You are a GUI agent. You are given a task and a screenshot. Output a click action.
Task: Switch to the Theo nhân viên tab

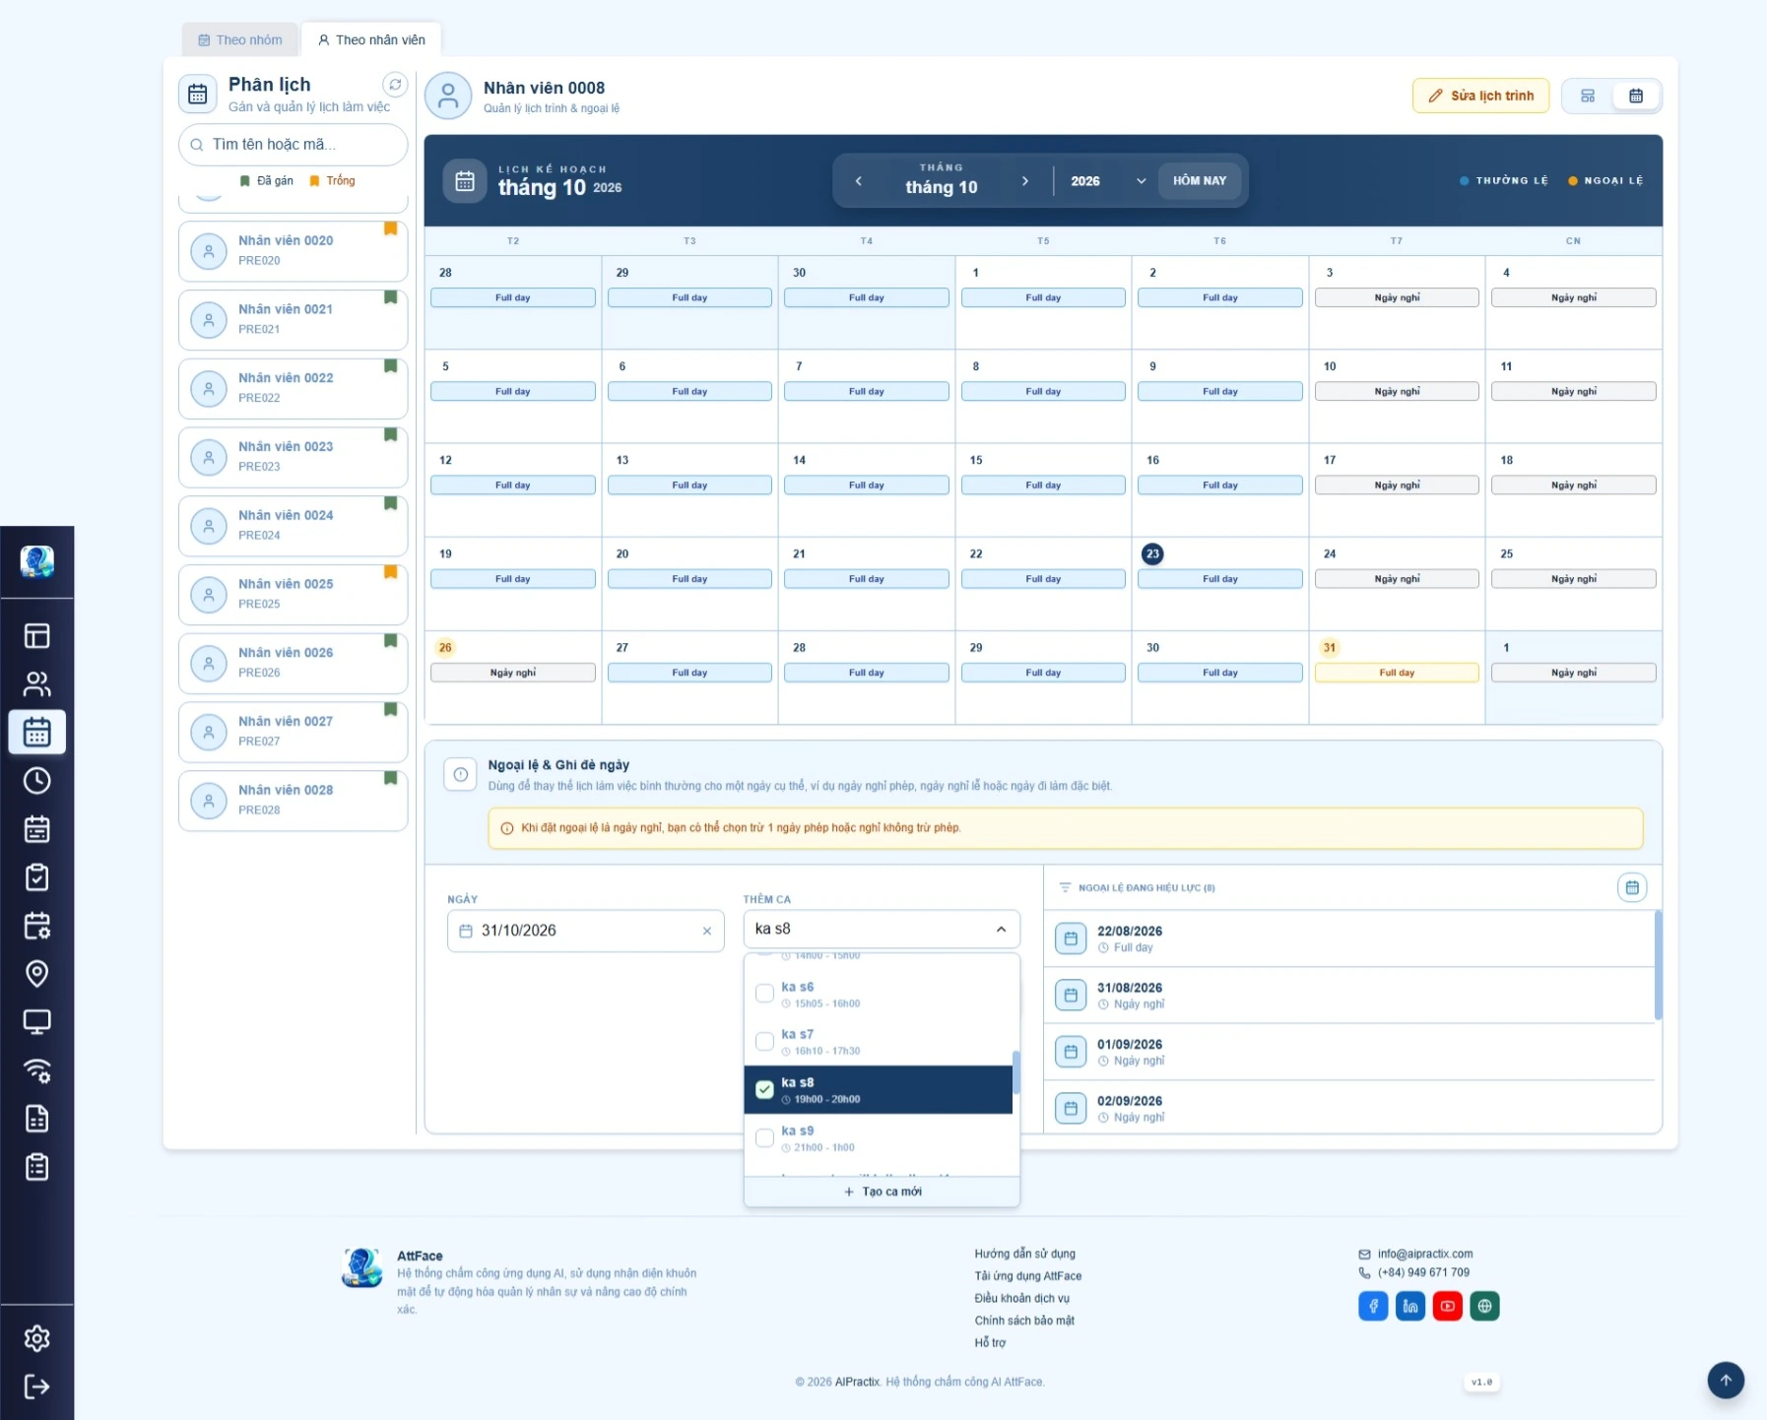(371, 40)
